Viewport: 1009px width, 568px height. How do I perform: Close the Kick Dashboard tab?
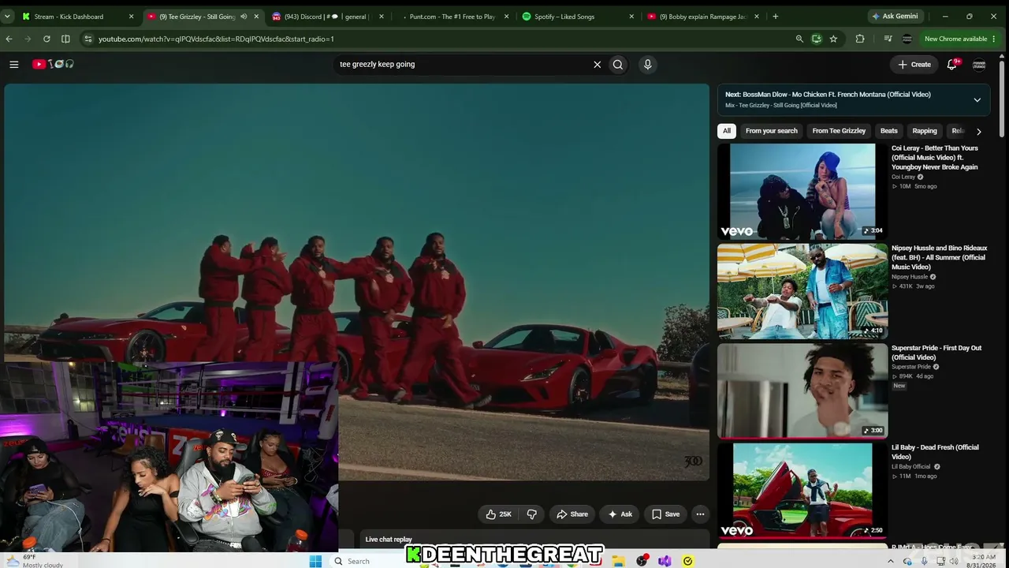click(x=131, y=17)
